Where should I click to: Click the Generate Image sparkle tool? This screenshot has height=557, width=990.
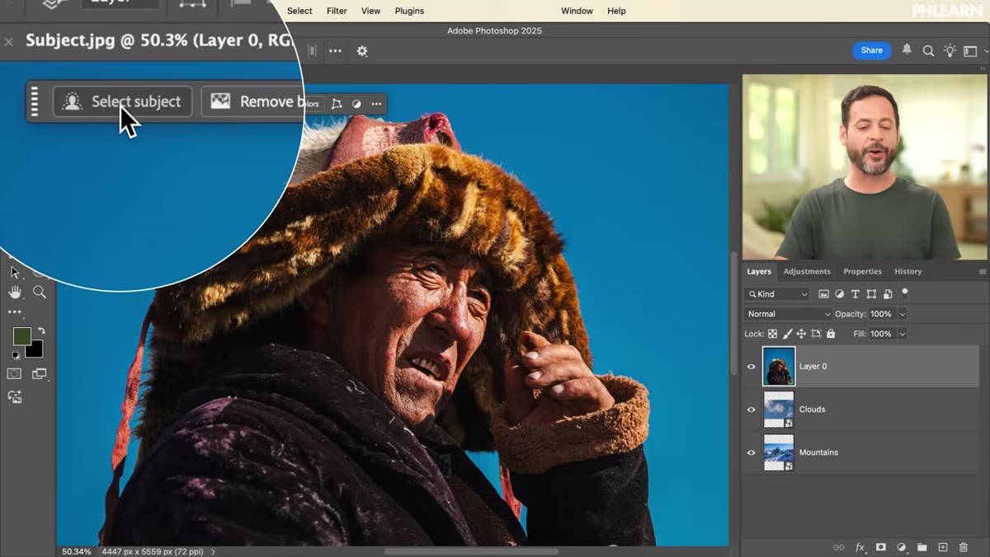tap(15, 397)
